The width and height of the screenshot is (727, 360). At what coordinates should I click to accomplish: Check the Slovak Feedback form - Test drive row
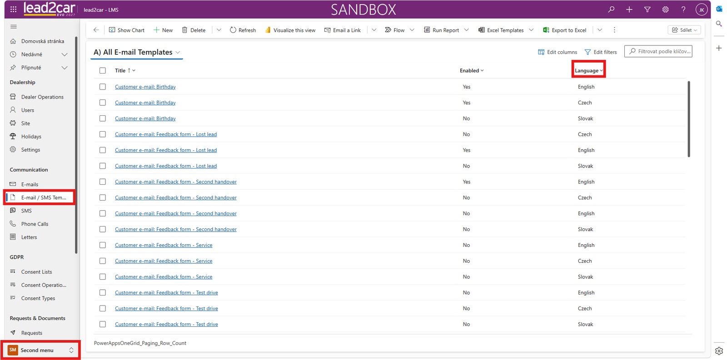103,324
